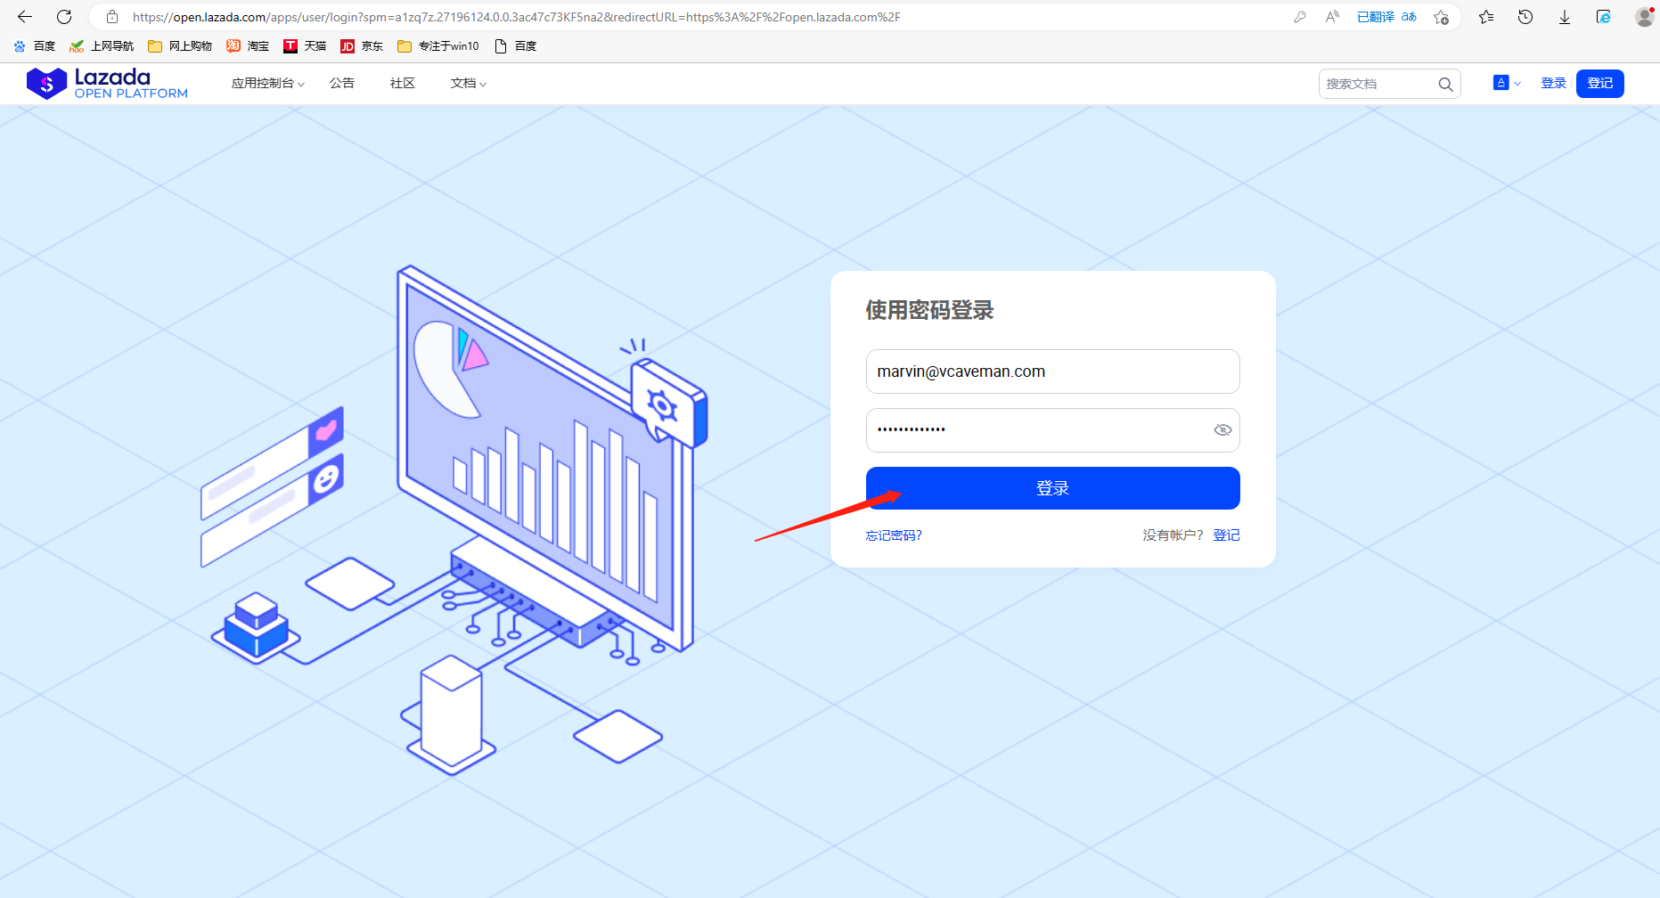Open the 淘宝 bookmark

tap(248, 46)
